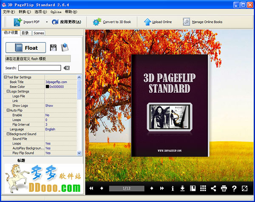
Task: Switch to the 目录 tab
Action: pyautogui.click(x=25, y=33)
